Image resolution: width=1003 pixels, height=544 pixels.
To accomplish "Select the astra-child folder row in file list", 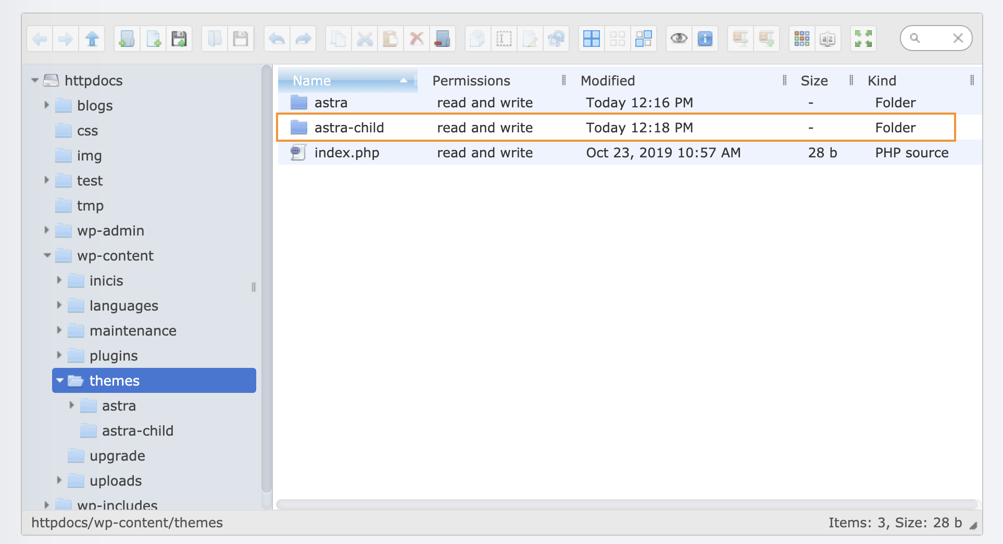I will point(349,128).
